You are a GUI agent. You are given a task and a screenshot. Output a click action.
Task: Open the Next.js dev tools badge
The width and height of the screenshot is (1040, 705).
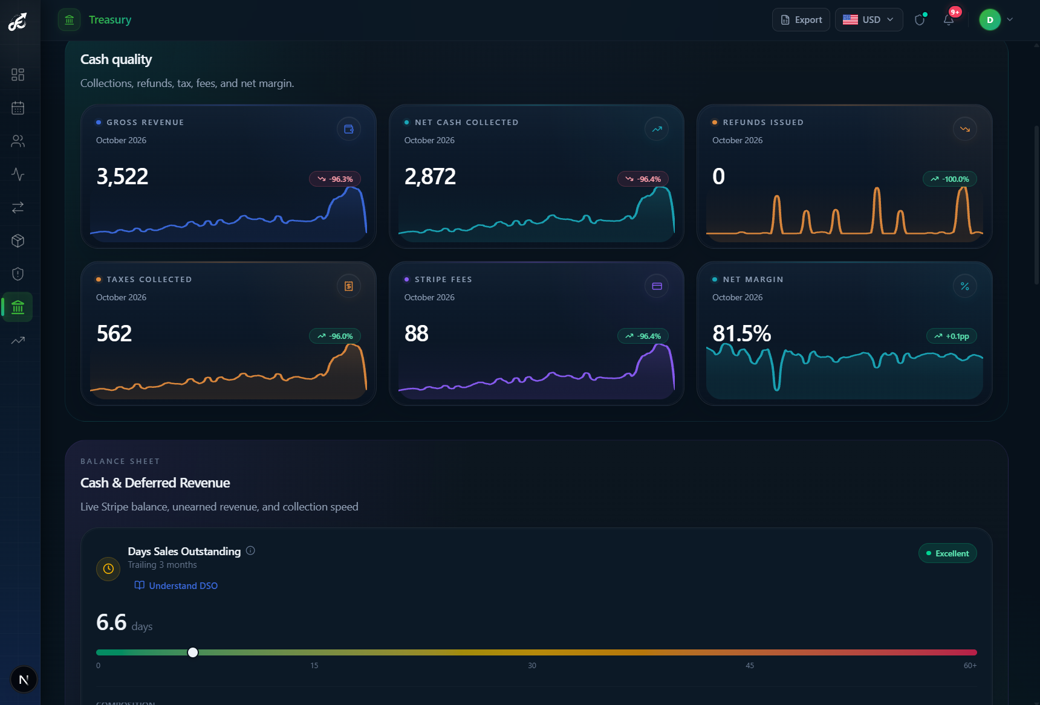click(24, 680)
